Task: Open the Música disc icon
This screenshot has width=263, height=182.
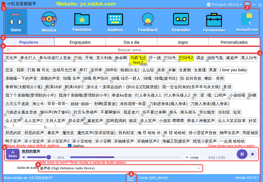Action: point(49,22)
